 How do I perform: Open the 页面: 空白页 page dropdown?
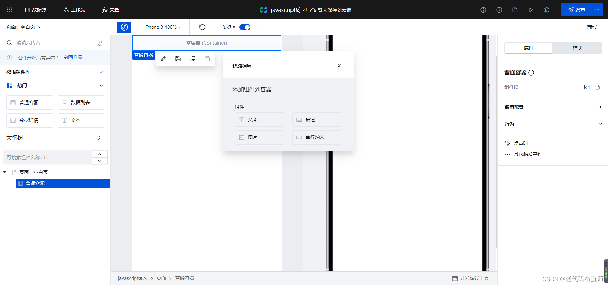click(x=24, y=27)
